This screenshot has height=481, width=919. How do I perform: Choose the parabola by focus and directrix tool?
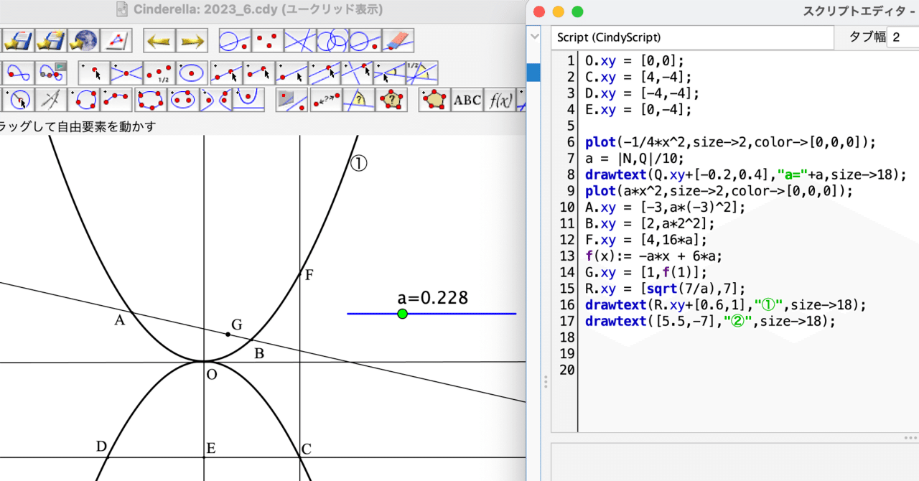(248, 99)
